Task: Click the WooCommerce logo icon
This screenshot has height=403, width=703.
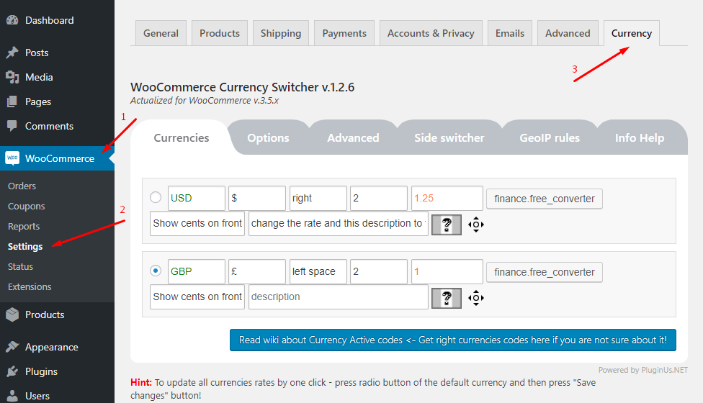Action: coord(12,158)
